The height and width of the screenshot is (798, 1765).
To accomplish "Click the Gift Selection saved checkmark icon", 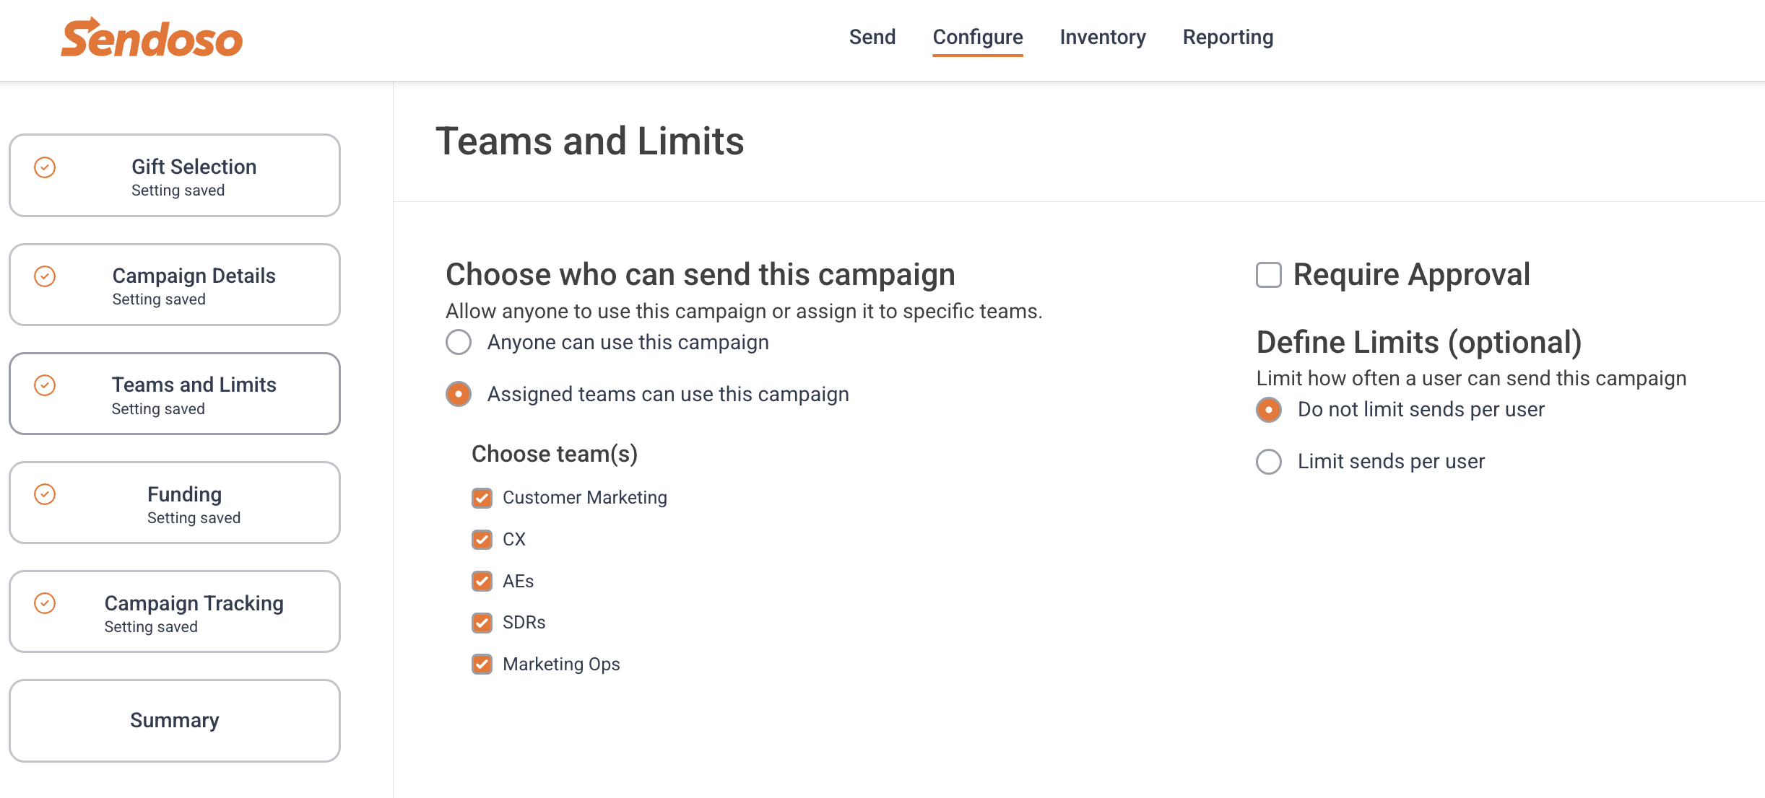I will 45,167.
